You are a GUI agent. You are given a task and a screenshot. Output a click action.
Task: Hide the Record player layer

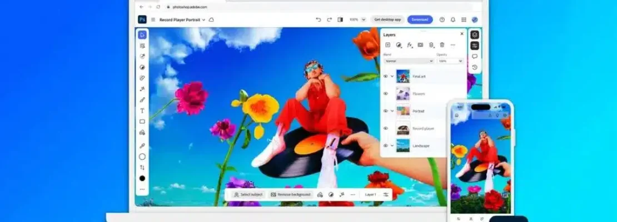point(386,128)
